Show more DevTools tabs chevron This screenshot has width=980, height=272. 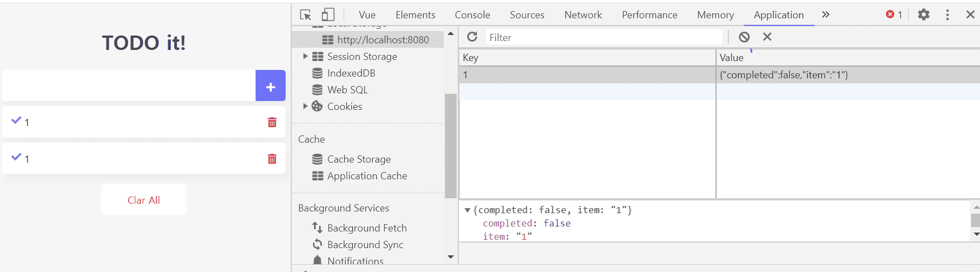coord(826,15)
